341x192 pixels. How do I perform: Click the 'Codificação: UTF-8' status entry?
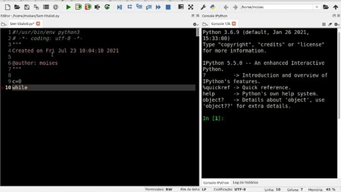point(230,190)
